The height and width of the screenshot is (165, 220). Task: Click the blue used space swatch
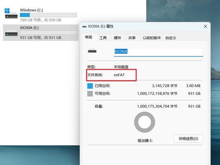click(90, 86)
